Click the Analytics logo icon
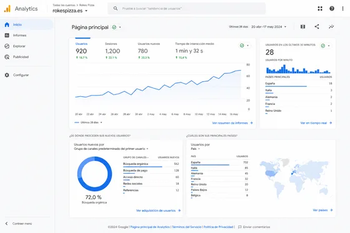This screenshot has width=350, height=233. (7, 9)
